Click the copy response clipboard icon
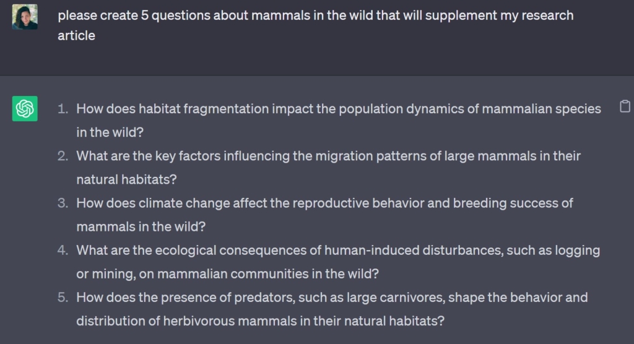This screenshot has height=344, width=634. click(x=625, y=106)
